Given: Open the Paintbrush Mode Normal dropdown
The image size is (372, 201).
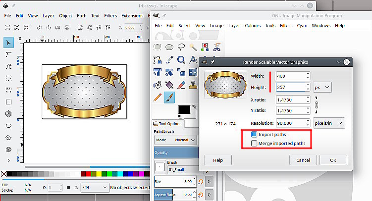Looking at the screenshot, I should (x=175, y=140).
